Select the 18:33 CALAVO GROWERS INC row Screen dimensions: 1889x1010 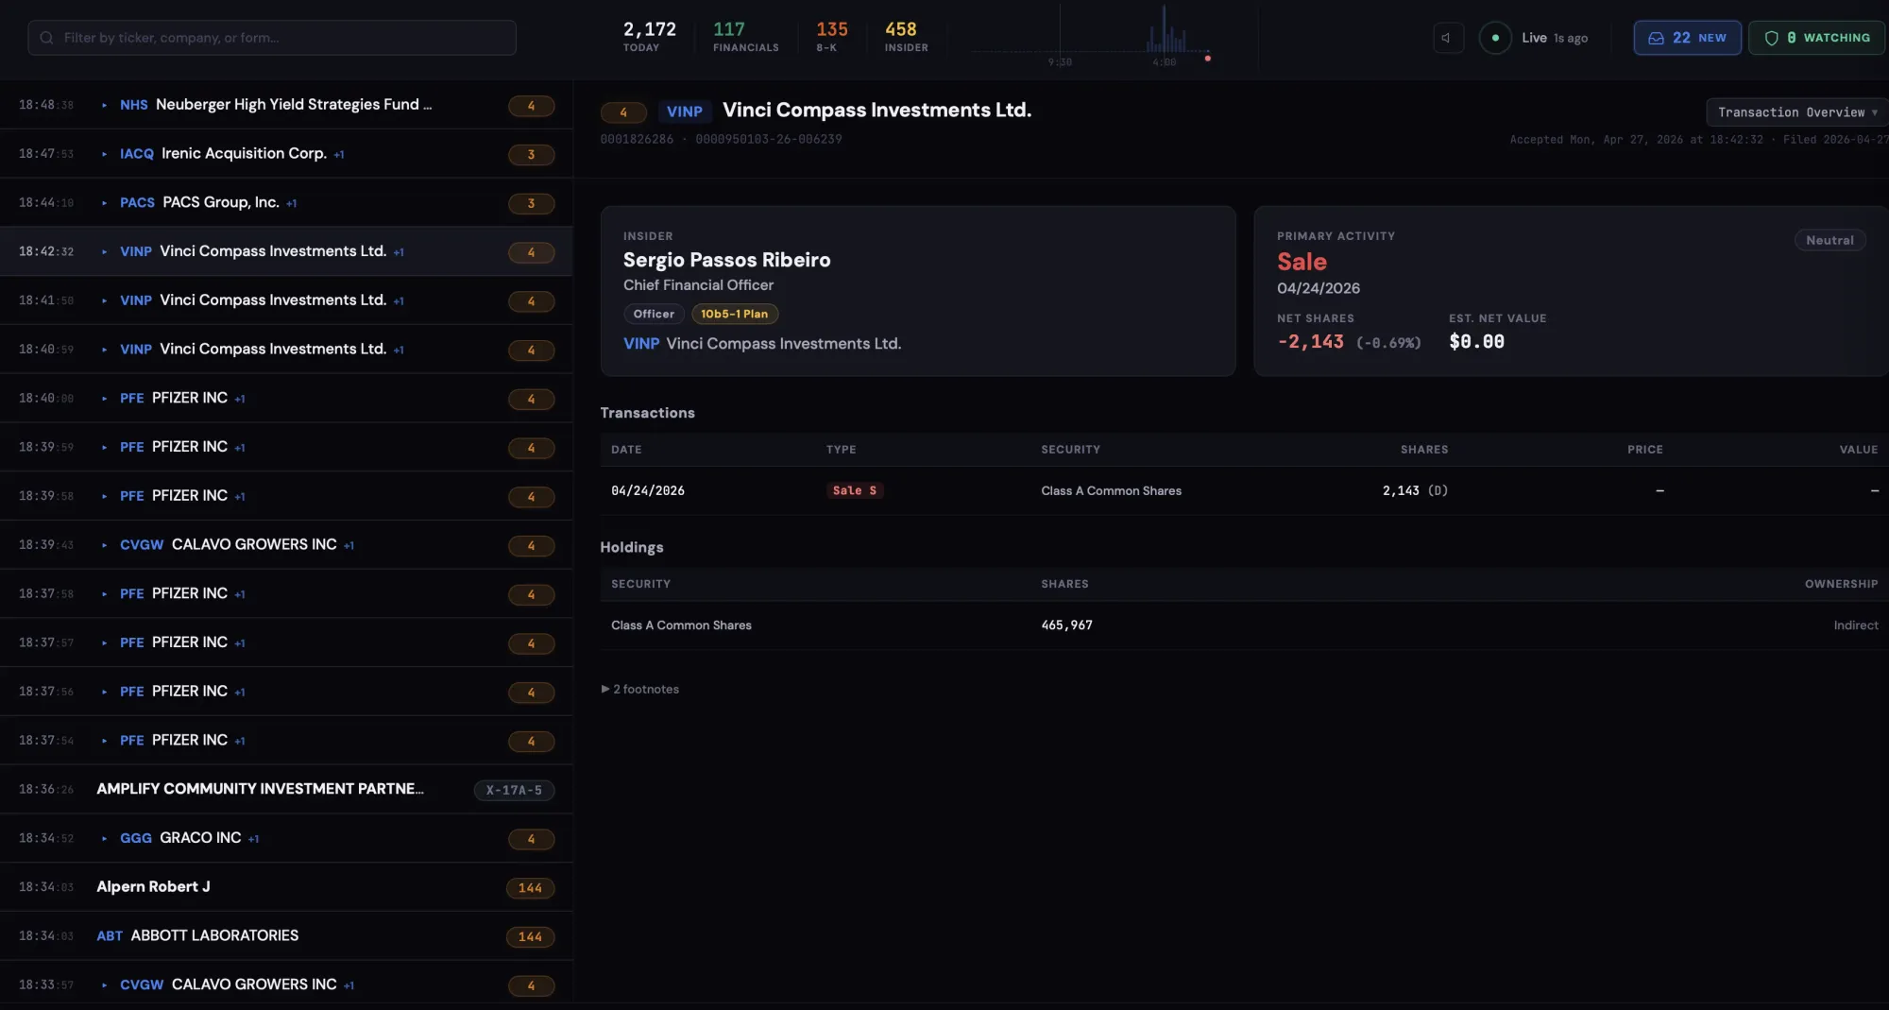[286, 985]
